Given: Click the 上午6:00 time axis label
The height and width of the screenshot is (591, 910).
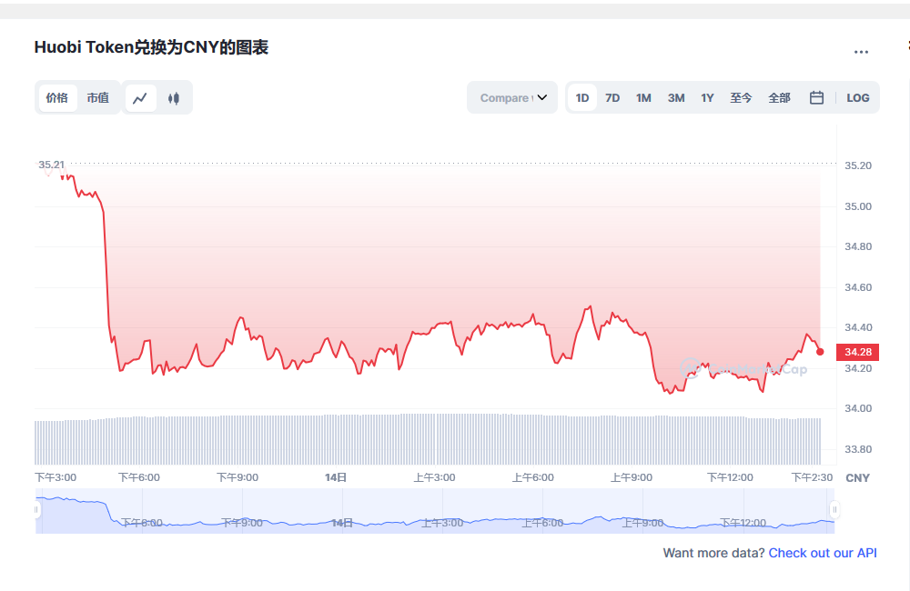Looking at the screenshot, I should (532, 477).
